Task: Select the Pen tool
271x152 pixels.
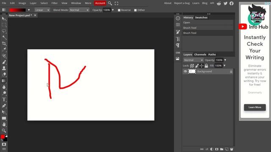Action: click(x=4, y=106)
